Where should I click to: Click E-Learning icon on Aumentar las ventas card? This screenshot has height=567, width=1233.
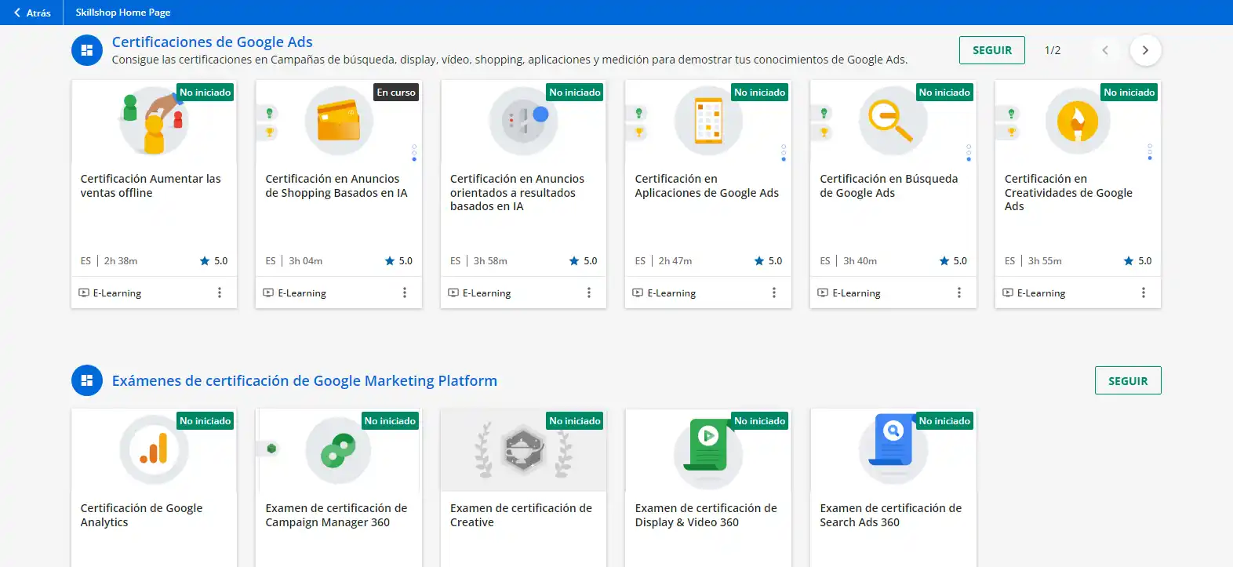point(84,293)
